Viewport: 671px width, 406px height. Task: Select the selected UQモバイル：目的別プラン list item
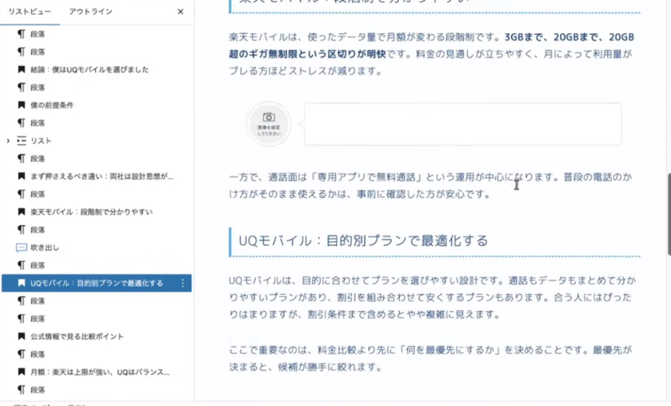click(96, 284)
